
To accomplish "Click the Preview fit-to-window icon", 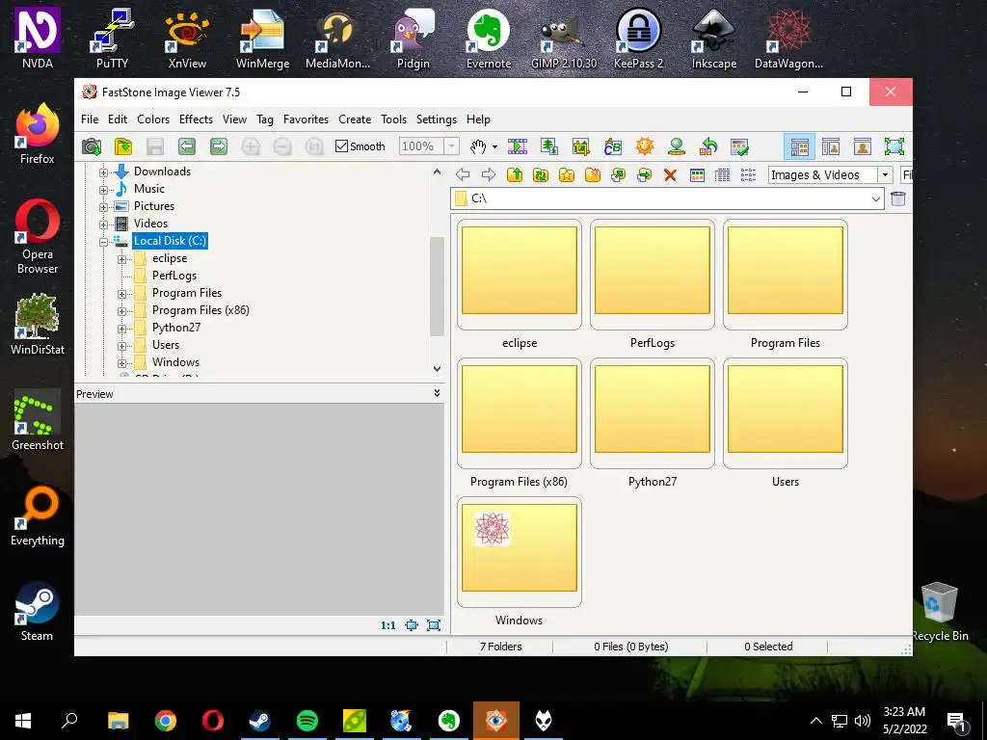I will tap(412, 624).
